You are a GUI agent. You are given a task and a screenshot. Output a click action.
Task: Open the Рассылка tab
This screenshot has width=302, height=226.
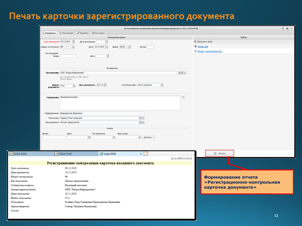[99, 32]
